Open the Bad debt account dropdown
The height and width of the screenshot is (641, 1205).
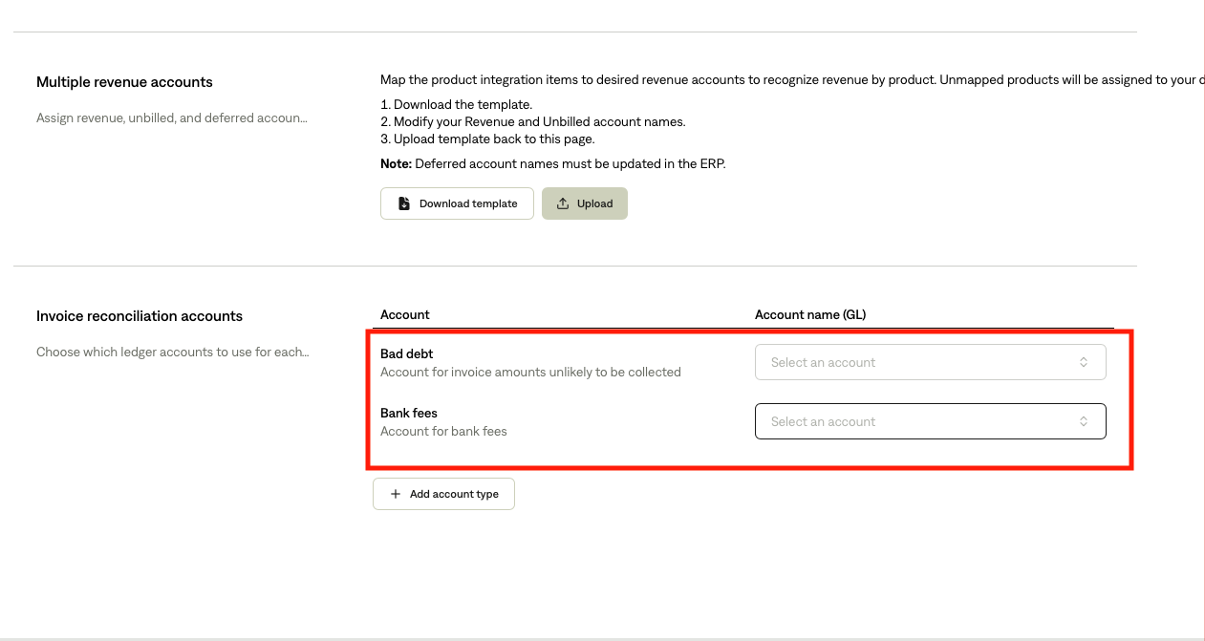(930, 361)
